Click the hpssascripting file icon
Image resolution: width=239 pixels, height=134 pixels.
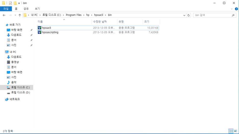click(40, 32)
